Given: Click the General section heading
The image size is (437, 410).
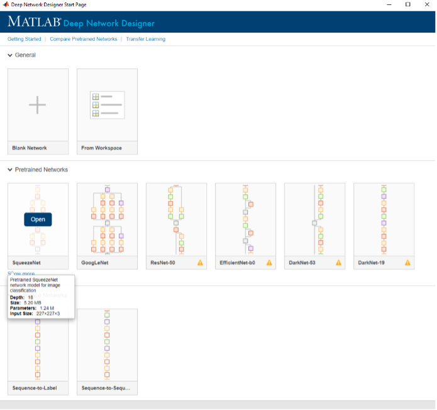Looking at the screenshot, I should [x=25, y=55].
